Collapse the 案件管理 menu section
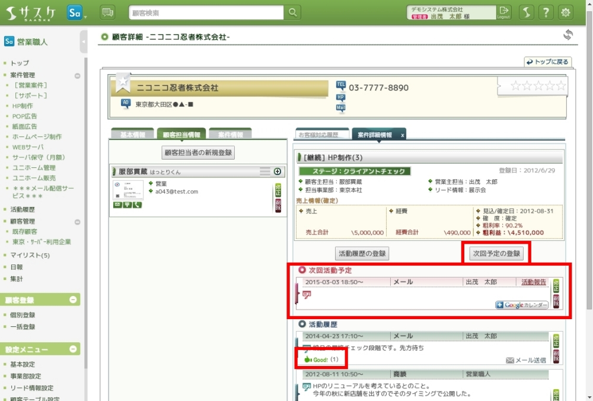The width and height of the screenshot is (593, 401). point(77,76)
